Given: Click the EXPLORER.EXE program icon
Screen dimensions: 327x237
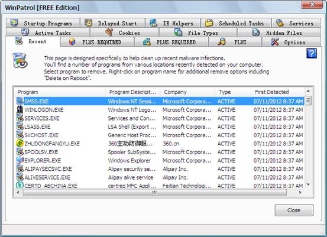Looking at the screenshot, I should click(x=20, y=160).
